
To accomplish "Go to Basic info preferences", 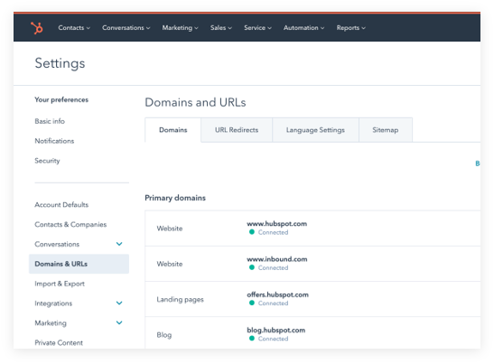I will [x=50, y=121].
